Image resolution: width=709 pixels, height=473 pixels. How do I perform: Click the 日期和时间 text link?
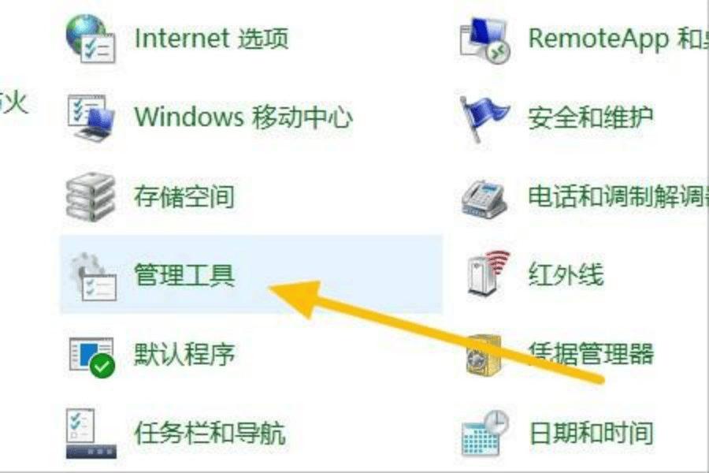(x=591, y=432)
